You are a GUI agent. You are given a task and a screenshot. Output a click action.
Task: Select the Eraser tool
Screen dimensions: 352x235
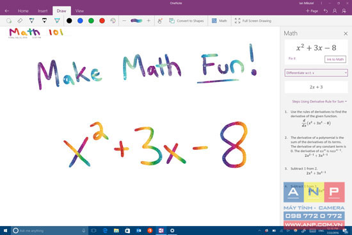20,20
